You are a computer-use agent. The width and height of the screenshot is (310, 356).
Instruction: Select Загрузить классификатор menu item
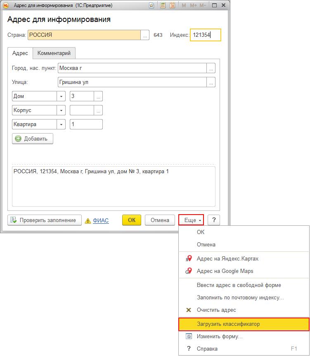point(228,324)
